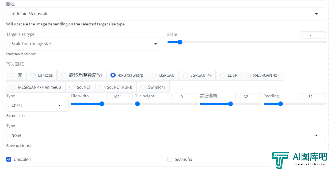This screenshot has width=331, height=170.
Task: Expand the Target size type dropdown
Action: tap(86, 44)
